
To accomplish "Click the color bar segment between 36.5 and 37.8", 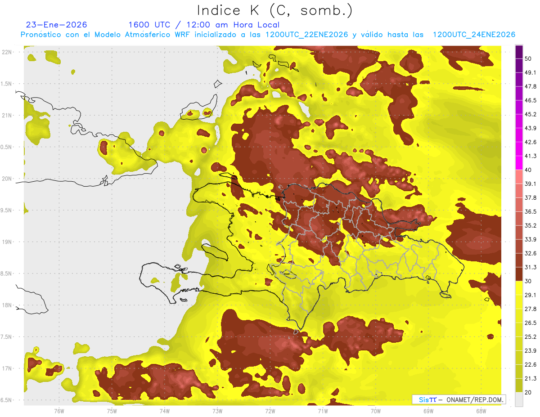I will click(x=519, y=205).
